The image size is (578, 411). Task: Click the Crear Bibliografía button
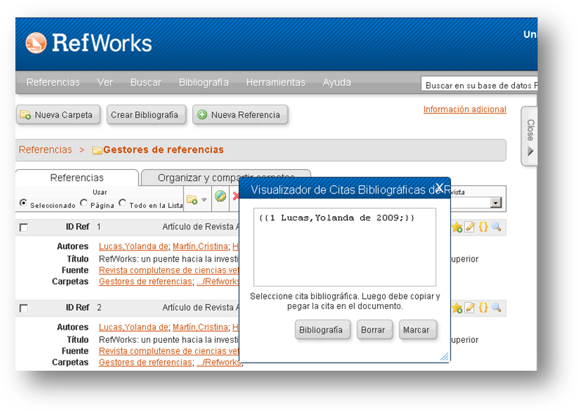[x=147, y=115]
